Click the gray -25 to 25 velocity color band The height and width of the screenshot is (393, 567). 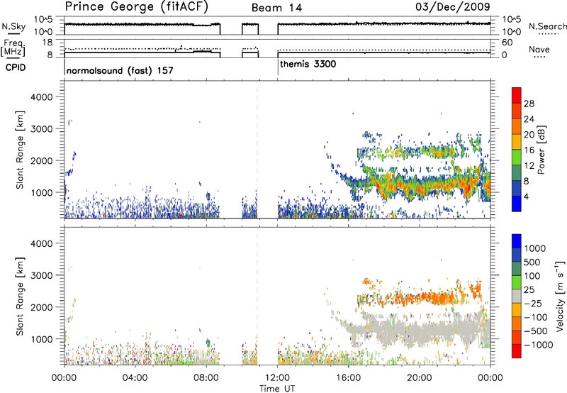(517, 296)
